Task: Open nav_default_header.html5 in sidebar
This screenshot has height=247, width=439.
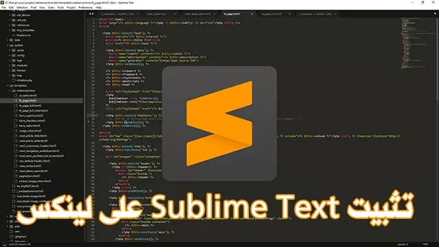Action: pos(34,161)
